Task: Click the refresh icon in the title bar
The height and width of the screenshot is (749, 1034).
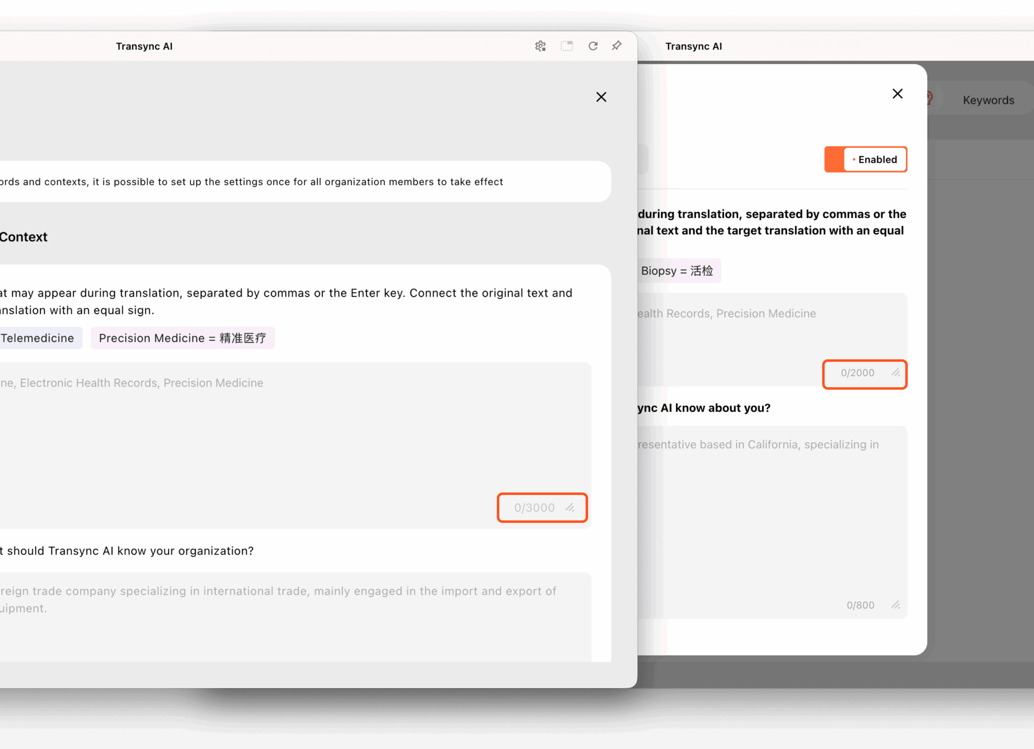Action: click(x=593, y=46)
